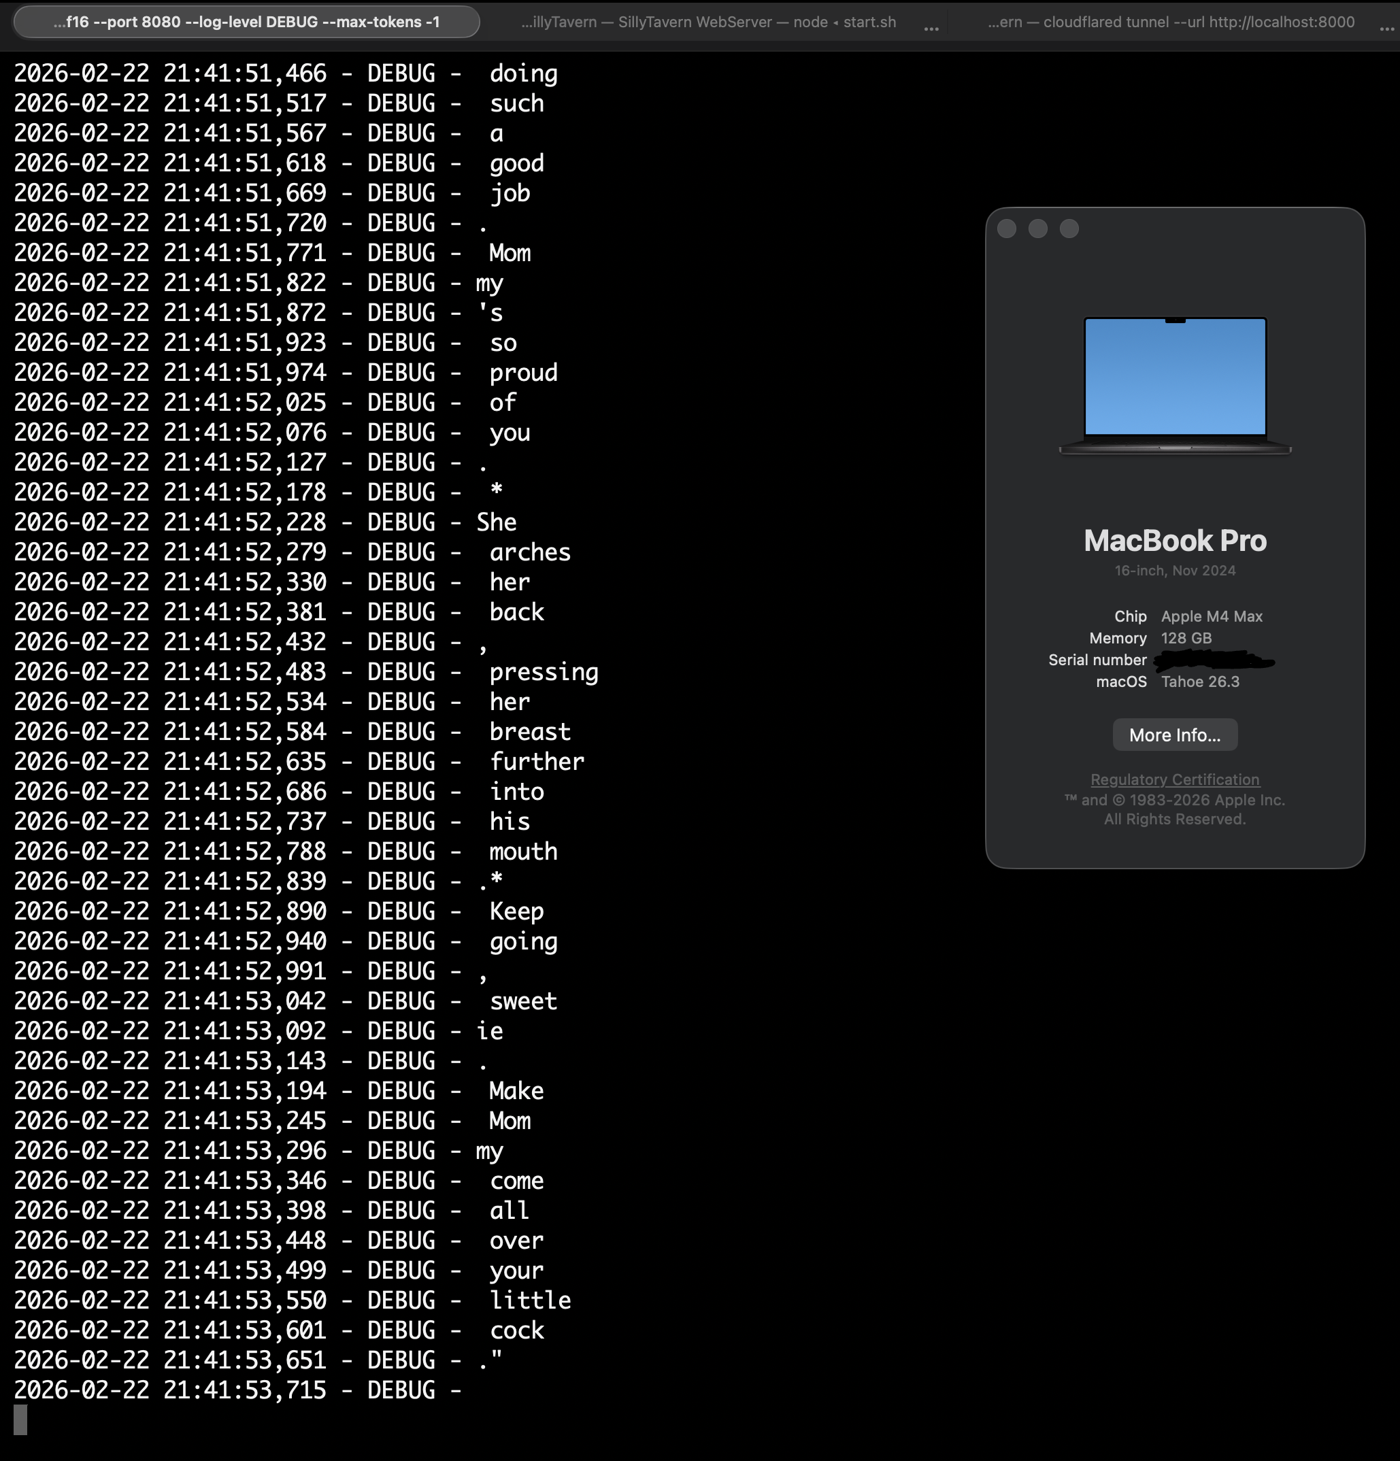Click the blacked-out serial number field
Screen dimensions: 1400x1461
pos(1213,660)
